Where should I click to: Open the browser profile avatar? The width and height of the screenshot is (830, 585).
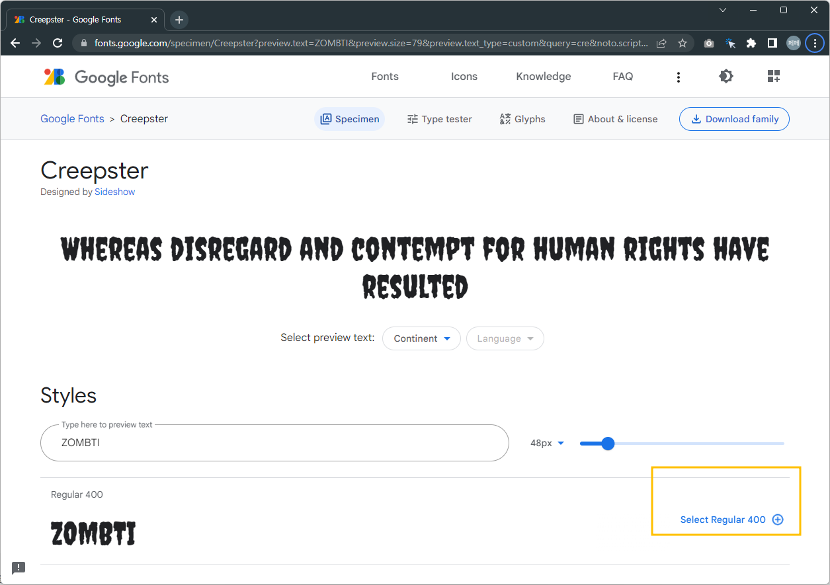click(x=794, y=43)
